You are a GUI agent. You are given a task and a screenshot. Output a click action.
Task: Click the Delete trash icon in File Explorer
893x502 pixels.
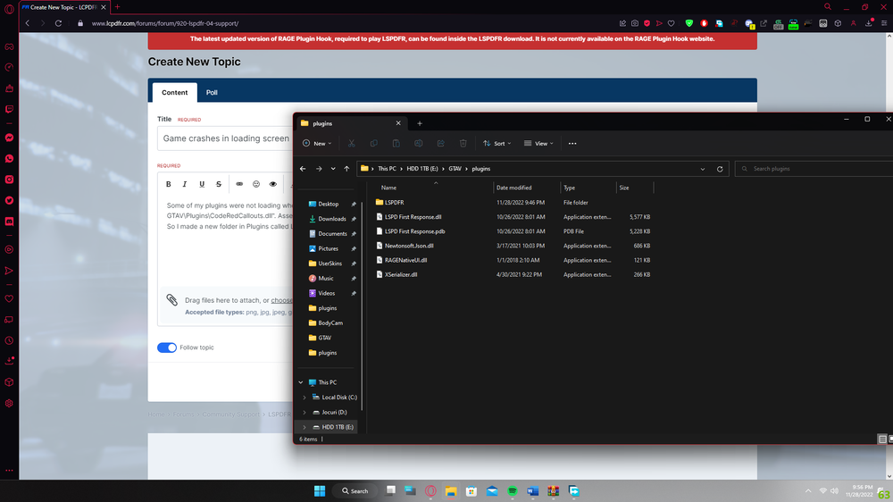[x=463, y=143]
